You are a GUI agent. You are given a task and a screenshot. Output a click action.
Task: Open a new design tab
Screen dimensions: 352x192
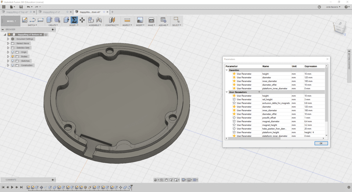(x=113, y=12)
